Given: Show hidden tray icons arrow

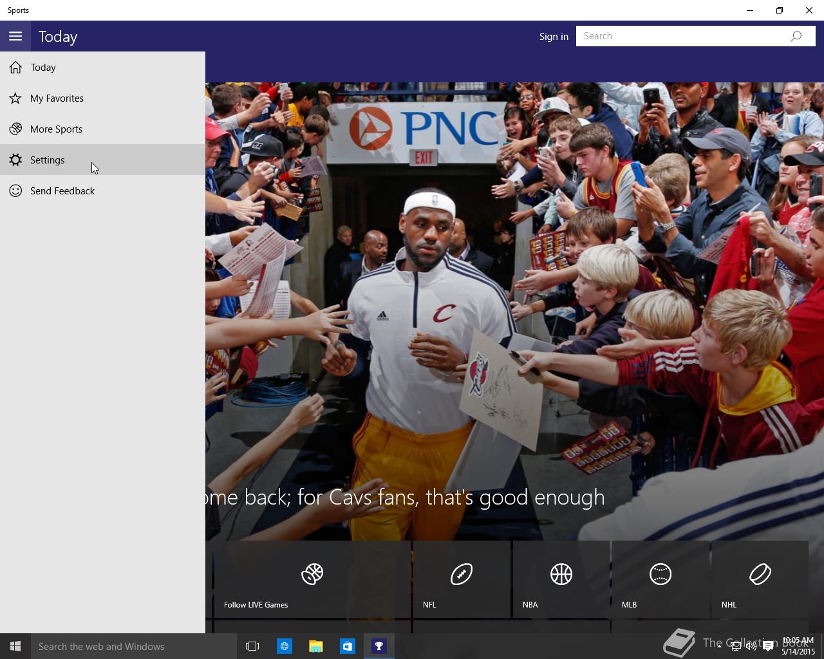Looking at the screenshot, I should [719, 646].
